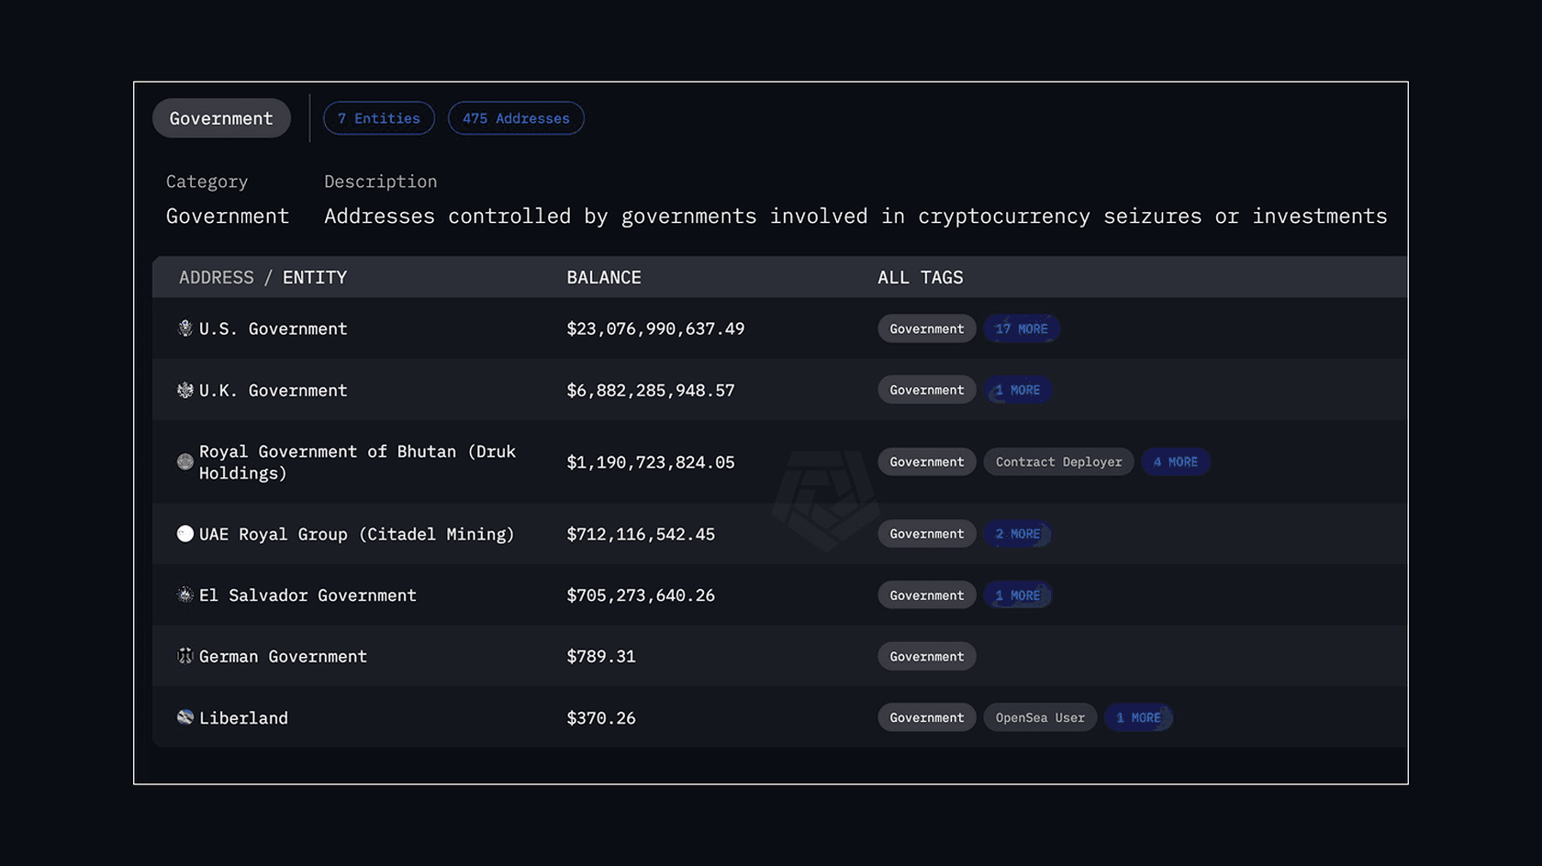The height and width of the screenshot is (866, 1542).
Task: Click the ALL TAGS column header
Action: coord(921,277)
